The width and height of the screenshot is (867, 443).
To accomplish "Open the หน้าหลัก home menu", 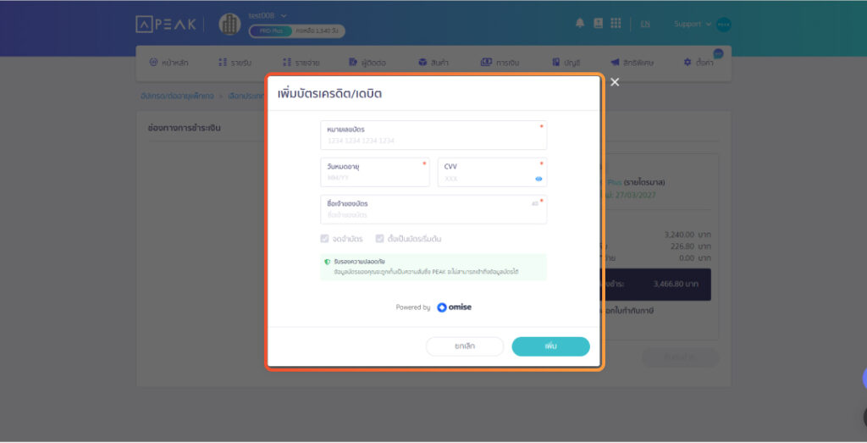I will (x=168, y=63).
